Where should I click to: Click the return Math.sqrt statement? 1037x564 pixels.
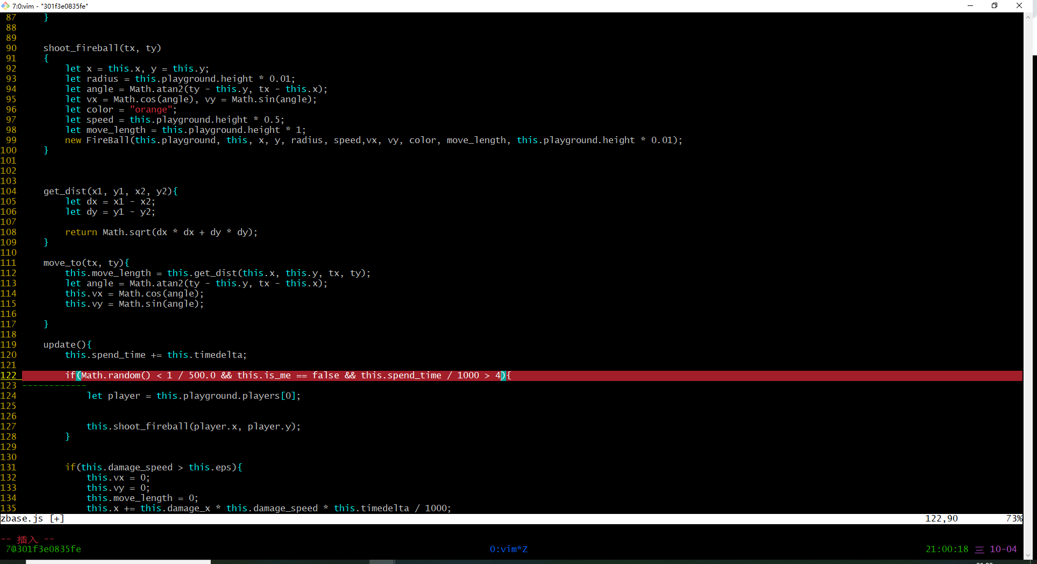pos(161,232)
